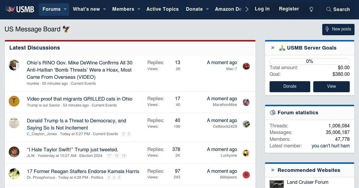Click the New posts button
Image resolution: width=359 pixels, height=188 pixels.
(x=338, y=29)
